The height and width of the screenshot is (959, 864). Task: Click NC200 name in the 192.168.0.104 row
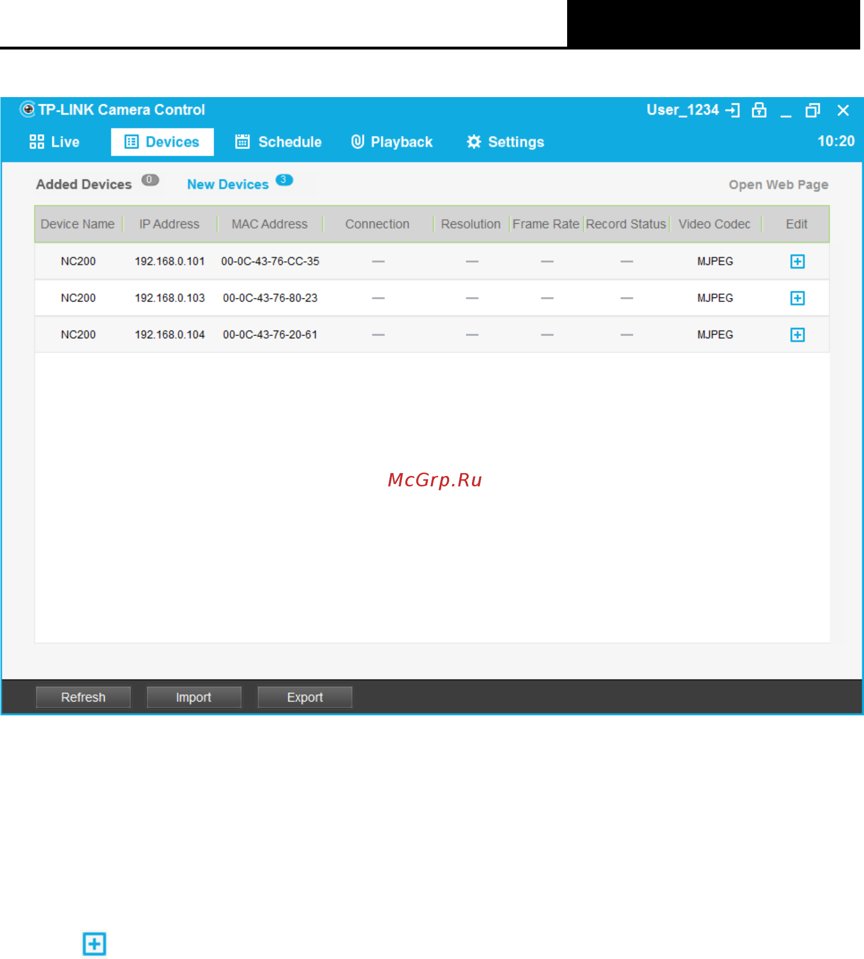point(79,335)
